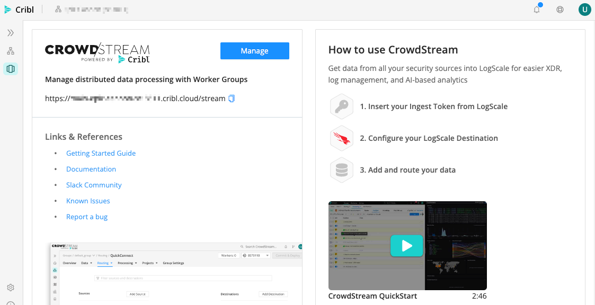
Task: Click the Cribl logo in top-left
Action: (x=19, y=9)
